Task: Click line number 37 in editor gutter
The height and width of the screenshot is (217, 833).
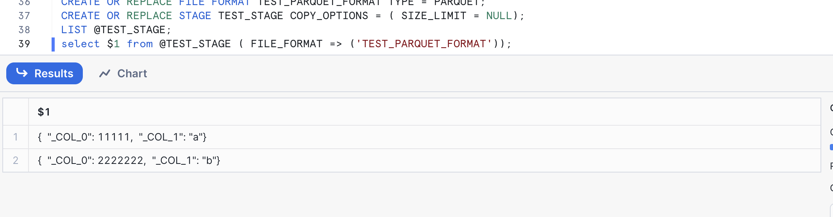Action: [24, 16]
